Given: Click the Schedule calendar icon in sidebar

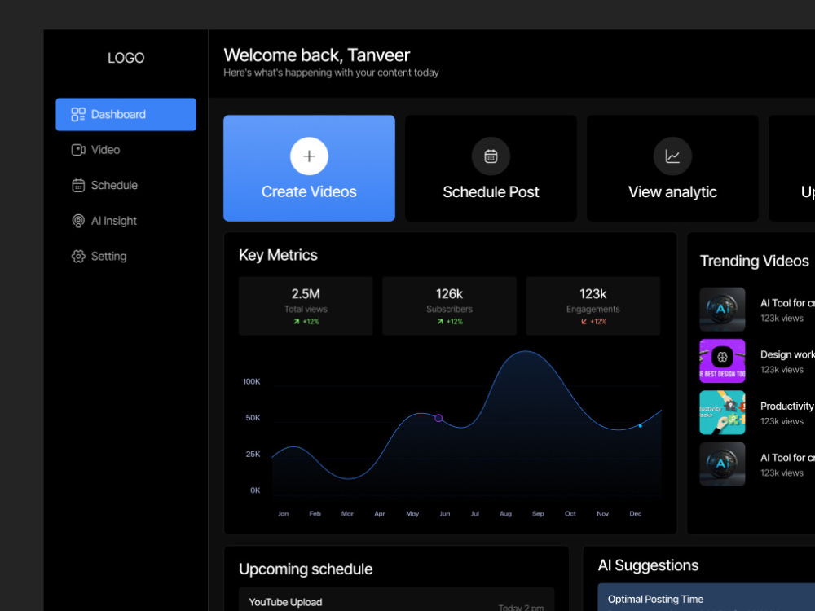Looking at the screenshot, I should point(78,186).
